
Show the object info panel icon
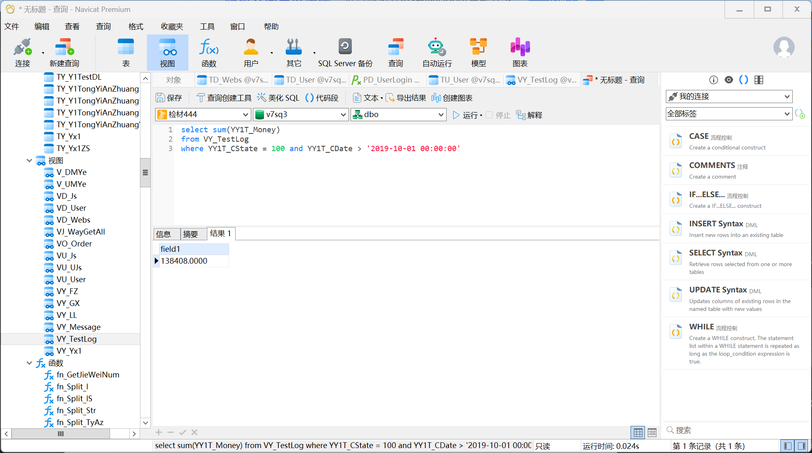coord(713,80)
